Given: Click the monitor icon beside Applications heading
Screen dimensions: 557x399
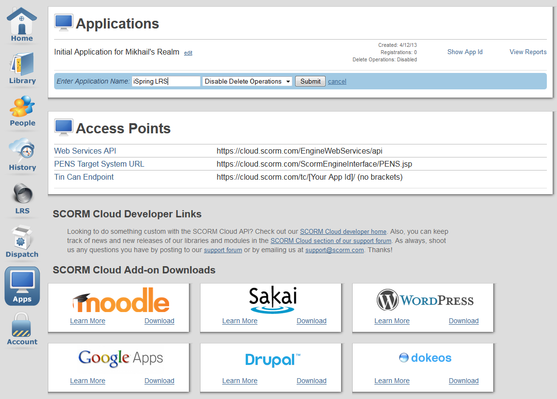Looking at the screenshot, I should [64, 23].
